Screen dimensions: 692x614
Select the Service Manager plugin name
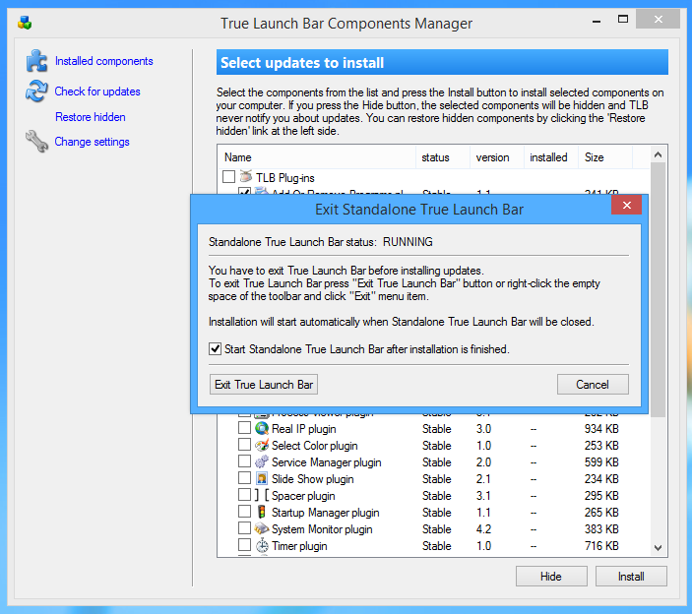tap(327, 462)
